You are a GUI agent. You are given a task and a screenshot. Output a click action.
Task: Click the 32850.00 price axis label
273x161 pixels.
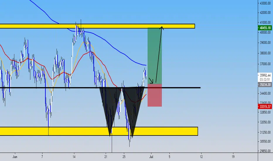click(x=265, y=112)
